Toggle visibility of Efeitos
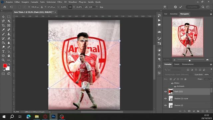The image size is (213, 120). click(x=172, y=83)
